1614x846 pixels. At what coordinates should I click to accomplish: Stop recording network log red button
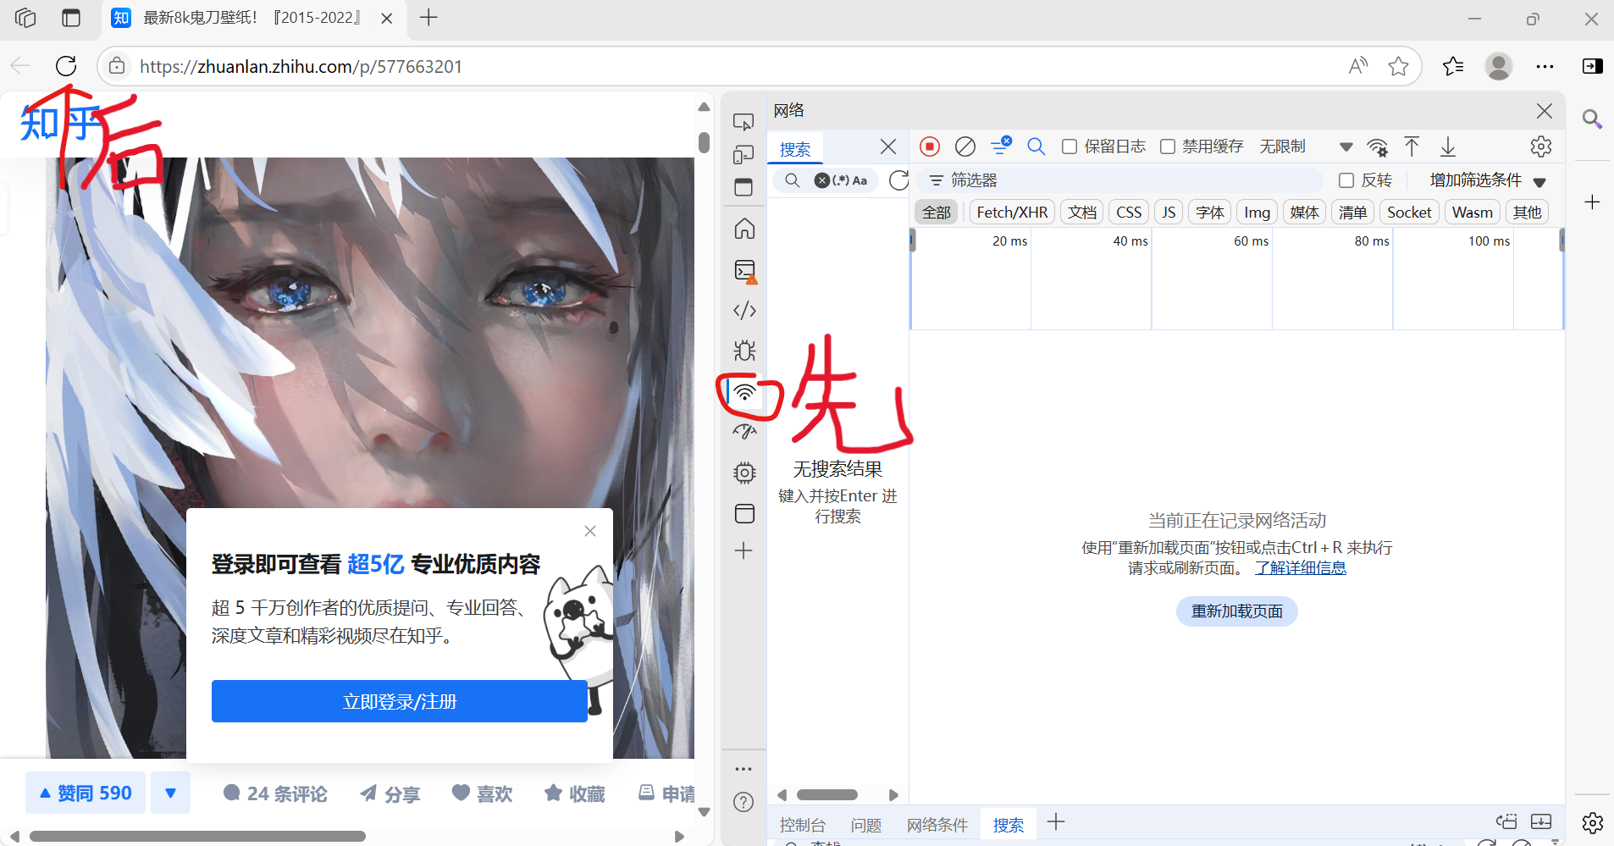(930, 147)
